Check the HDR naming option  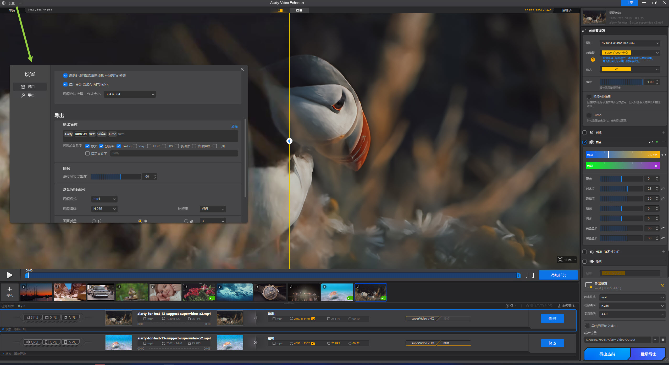(149, 146)
